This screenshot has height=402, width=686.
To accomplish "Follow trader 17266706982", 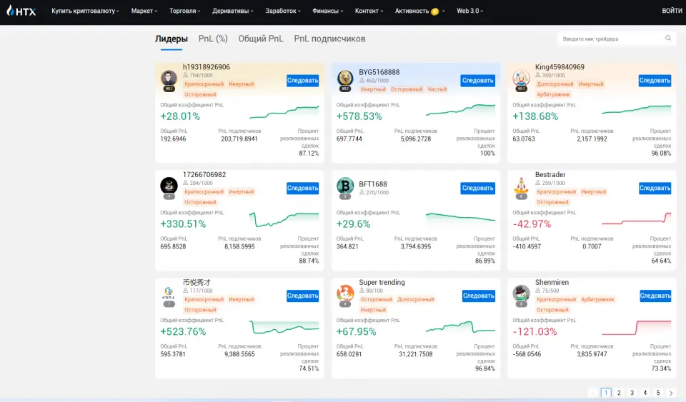I will (303, 188).
